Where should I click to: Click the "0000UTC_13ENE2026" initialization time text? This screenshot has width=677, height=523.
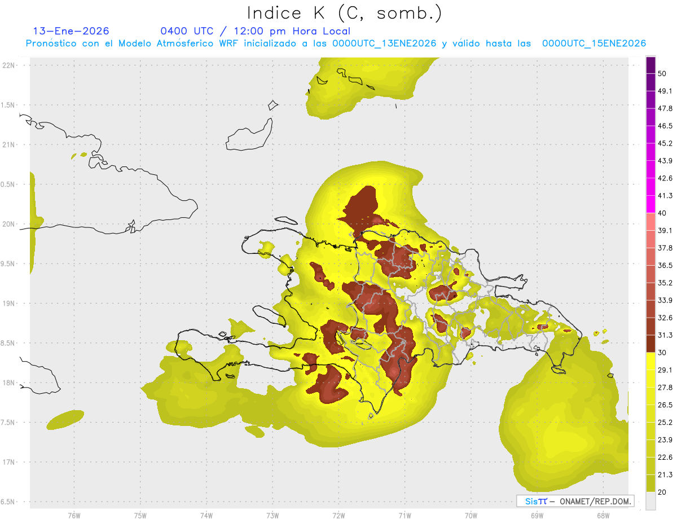(x=384, y=43)
